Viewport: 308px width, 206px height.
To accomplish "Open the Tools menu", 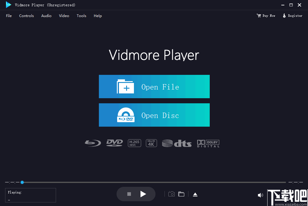I will tap(81, 16).
